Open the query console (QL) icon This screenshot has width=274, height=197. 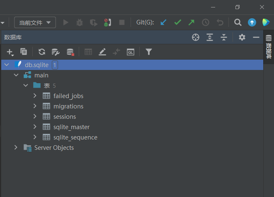click(131, 52)
